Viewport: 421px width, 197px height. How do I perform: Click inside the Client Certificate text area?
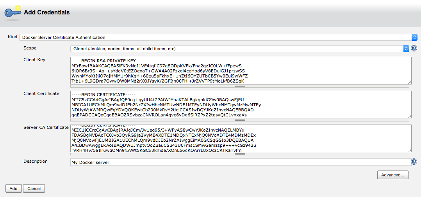(241, 104)
